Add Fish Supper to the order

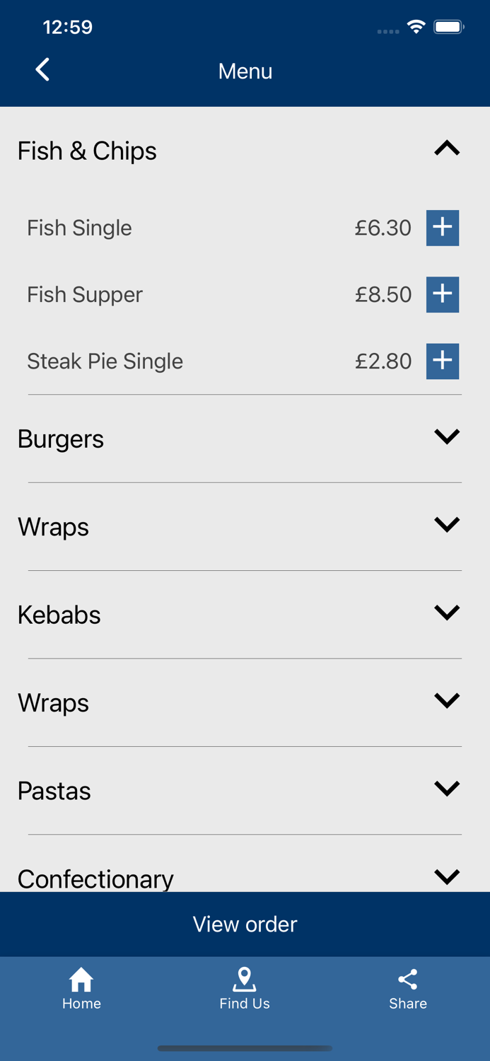[x=442, y=294]
